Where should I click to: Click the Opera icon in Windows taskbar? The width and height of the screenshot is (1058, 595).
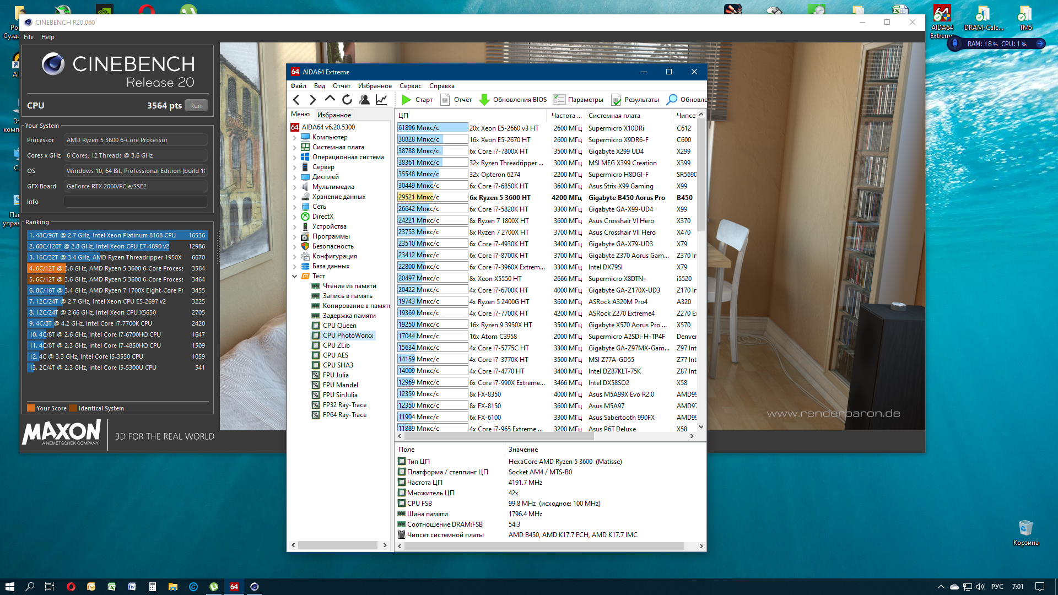click(x=71, y=587)
